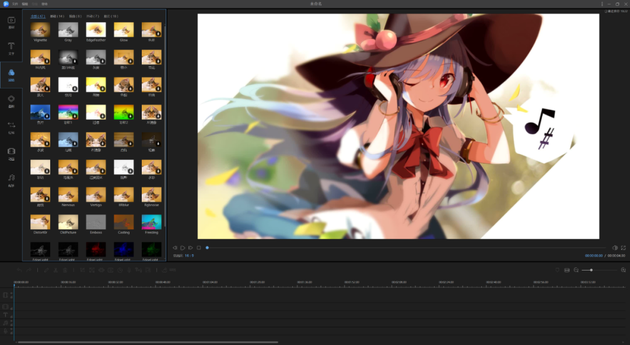Download the green-yellow gradient filter

pyautogui.click(x=131, y=116)
